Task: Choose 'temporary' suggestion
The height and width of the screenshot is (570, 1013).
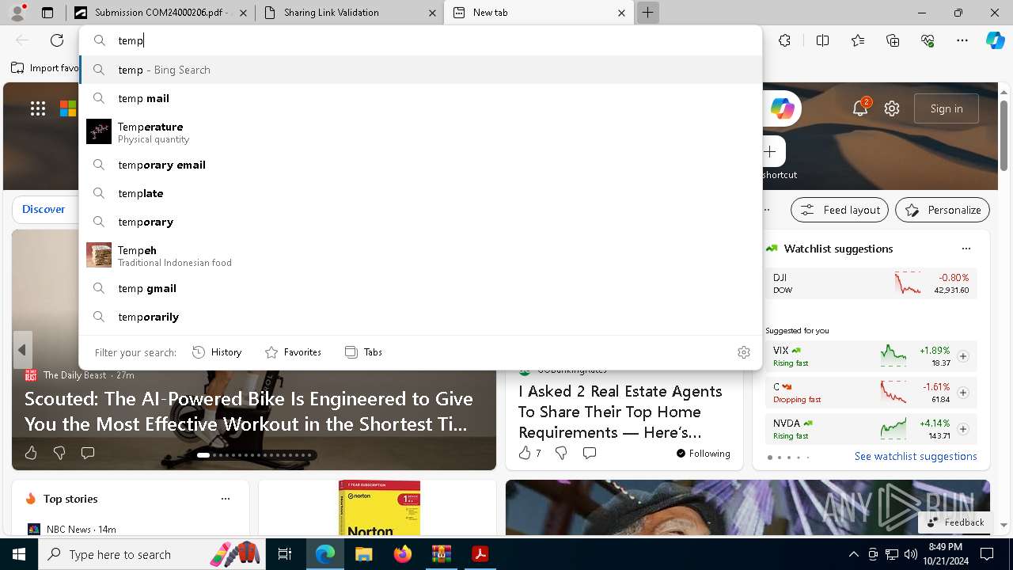Action: [420, 222]
